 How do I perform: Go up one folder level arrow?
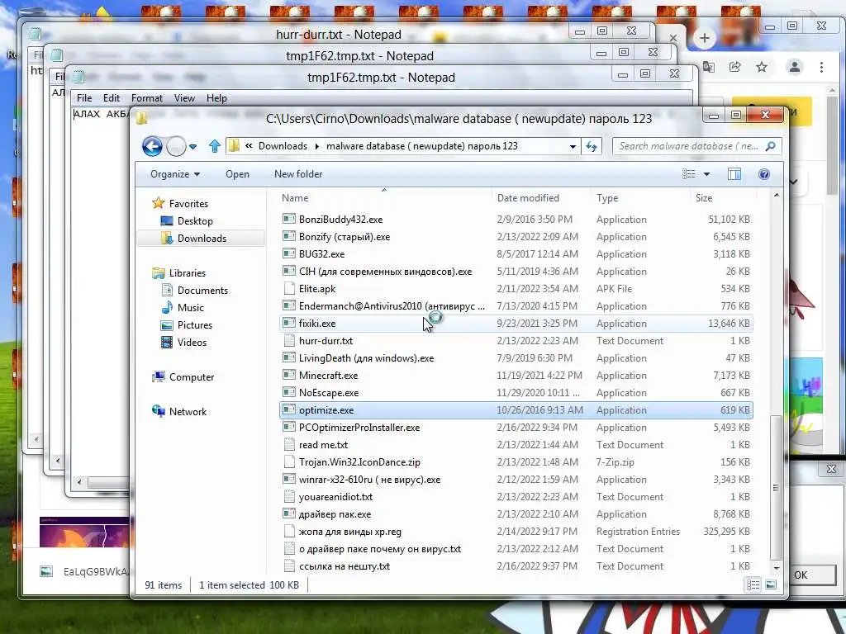point(215,146)
